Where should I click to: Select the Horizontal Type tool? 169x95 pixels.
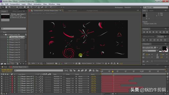pos(31,7)
